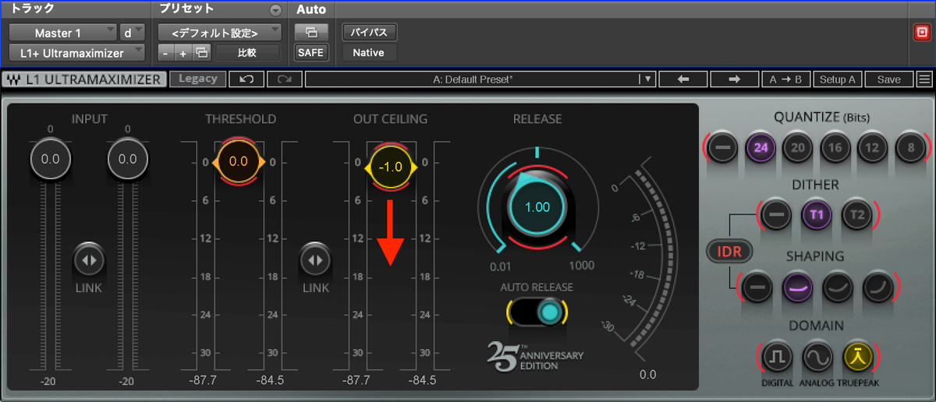Turn shaping off with the minus button
This screenshot has width=936, height=402.
pos(757,287)
